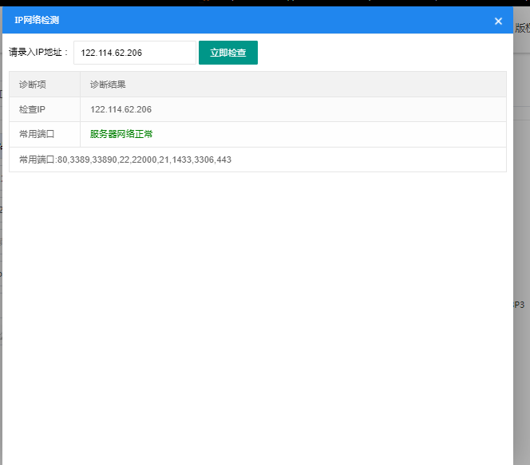This screenshot has height=465, width=530.
Task: Select the 检查IP row label
Action: click(x=33, y=109)
